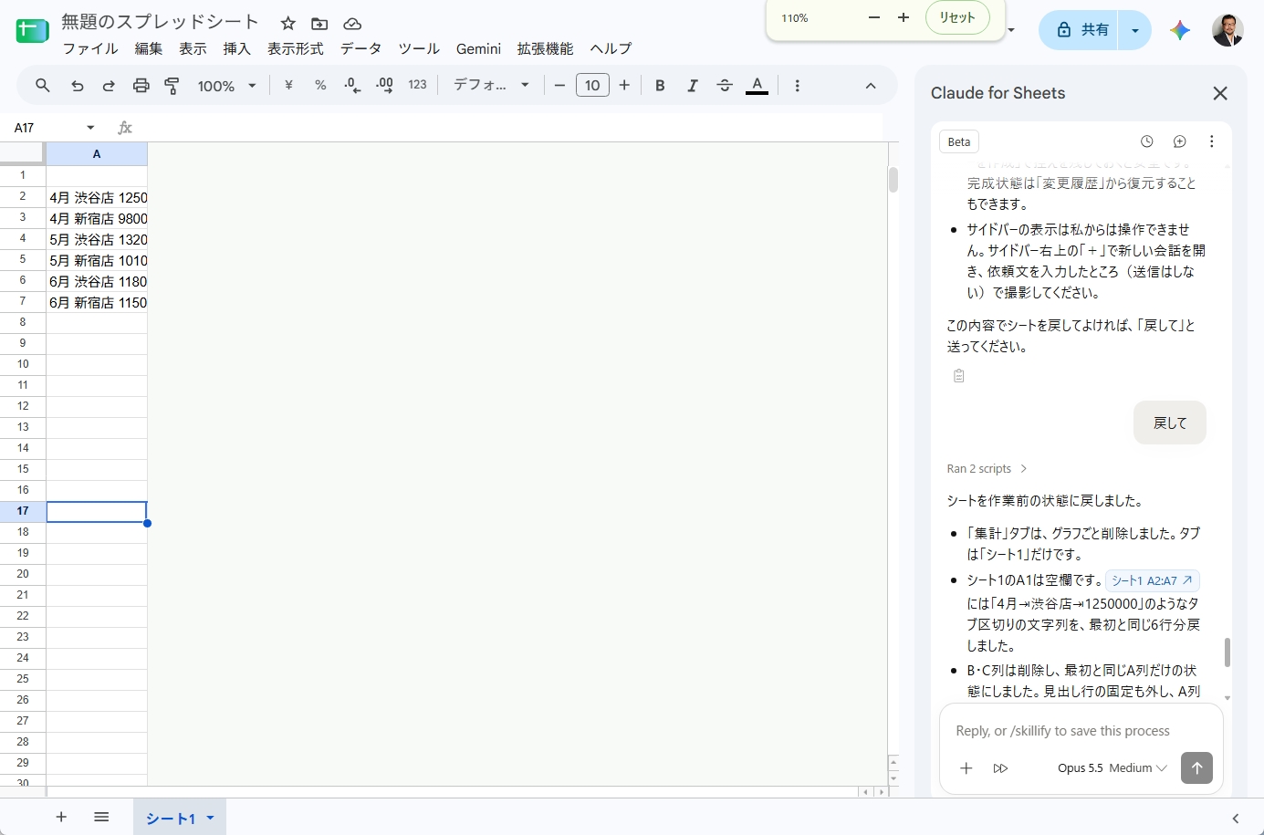Open the search the menus tool
Image resolution: width=1264 pixels, height=835 pixels.
click(43, 86)
